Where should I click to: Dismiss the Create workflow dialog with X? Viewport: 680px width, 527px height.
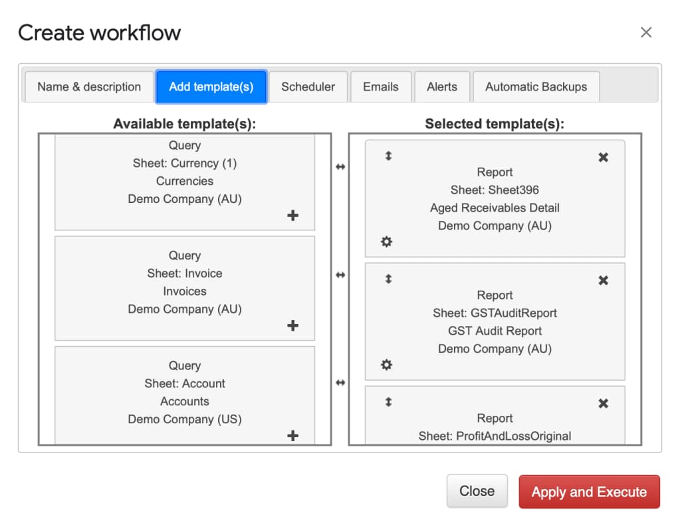(x=645, y=33)
